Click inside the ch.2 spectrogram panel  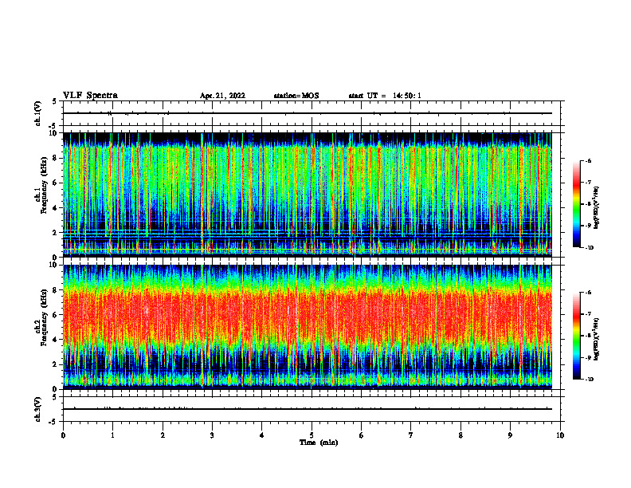(x=308, y=327)
